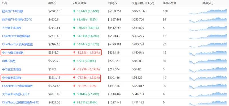
Task: Click red down arrow for 中小市值主流指数
Action: (74, 53)
